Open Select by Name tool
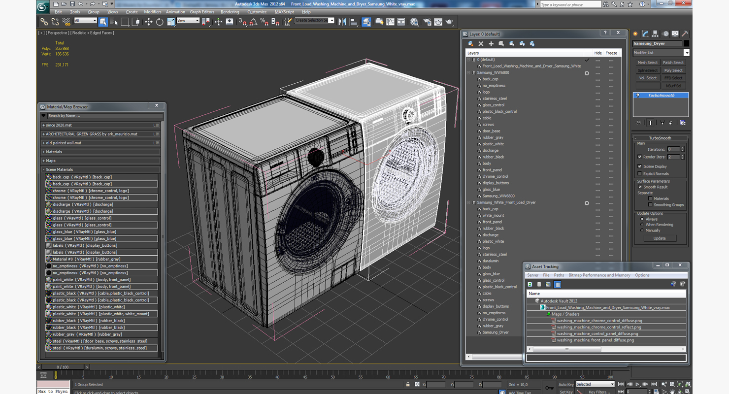The height and width of the screenshot is (394, 729). tap(114, 22)
